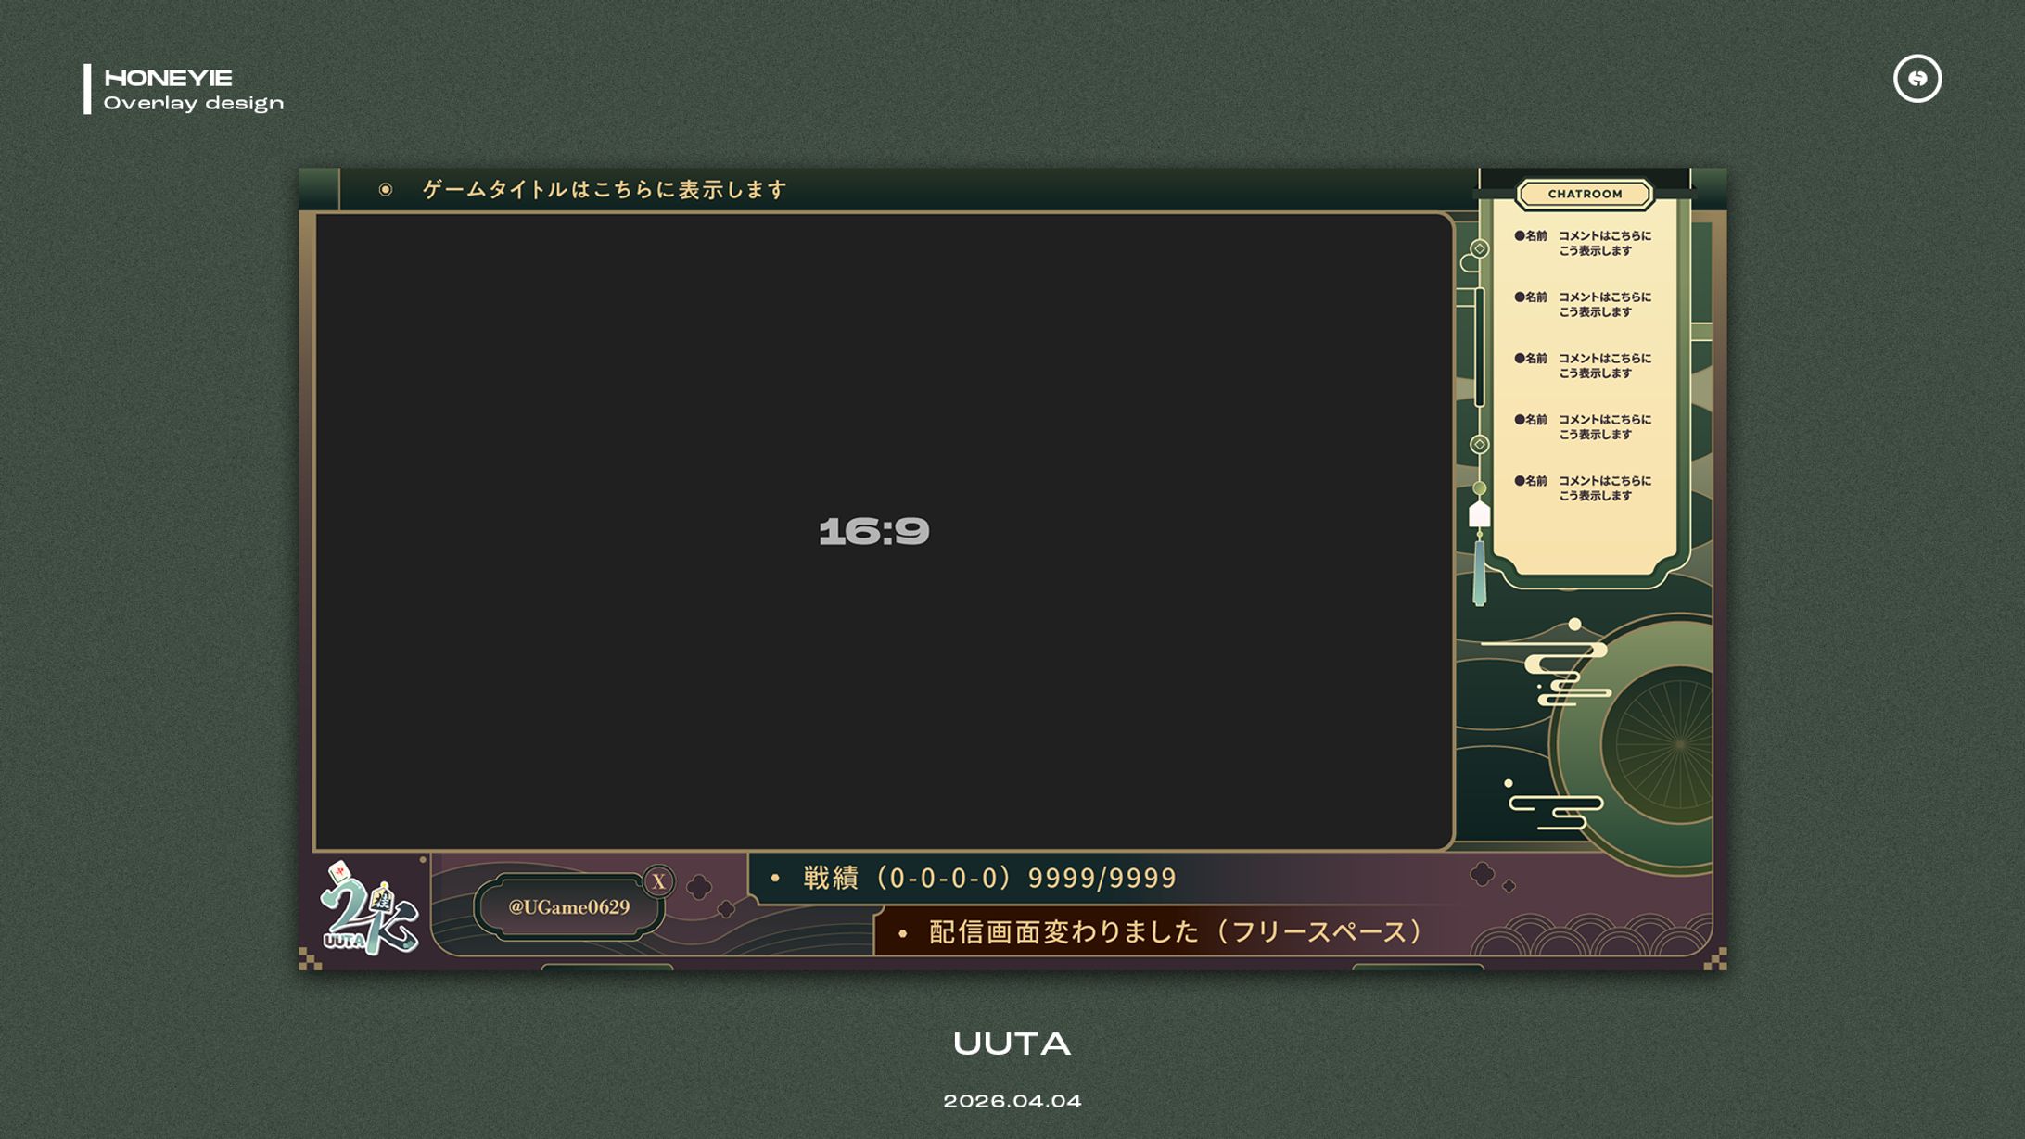Click the X social icon badge
Viewport: 2025px width, 1139px height.
click(658, 881)
